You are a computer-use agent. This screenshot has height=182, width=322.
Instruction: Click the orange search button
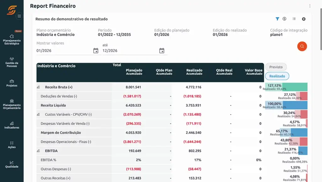302,46
